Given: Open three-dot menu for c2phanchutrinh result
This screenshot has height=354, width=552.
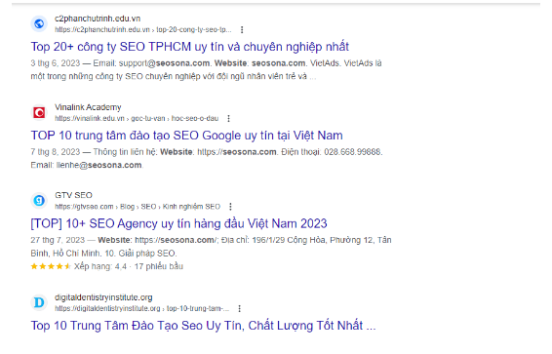Looking at the screenshot, I should [x=242, y=30].
